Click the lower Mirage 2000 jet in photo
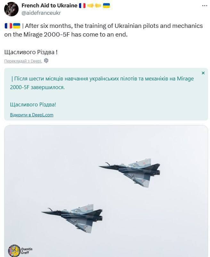 pos(74,216)
